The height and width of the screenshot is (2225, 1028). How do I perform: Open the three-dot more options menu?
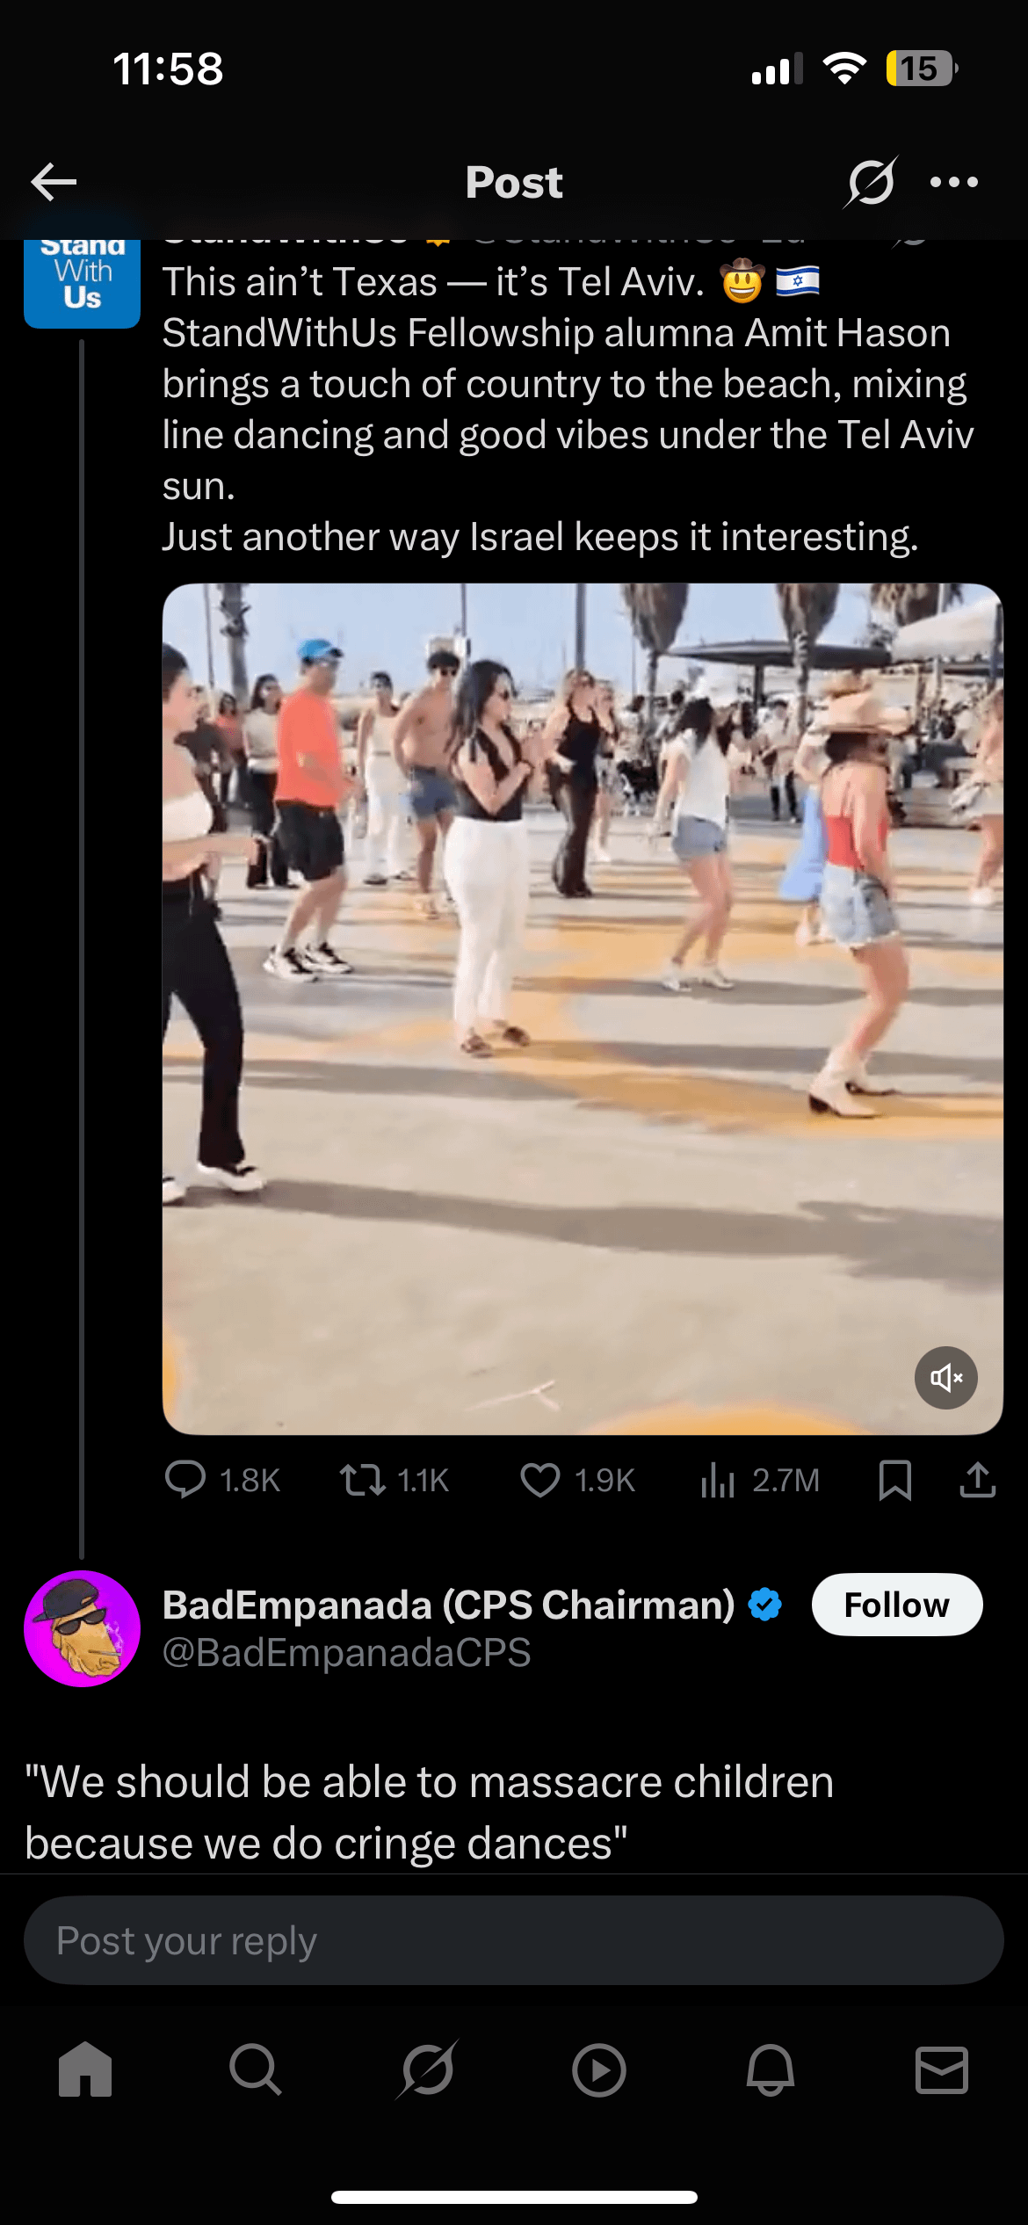(954, 182)
